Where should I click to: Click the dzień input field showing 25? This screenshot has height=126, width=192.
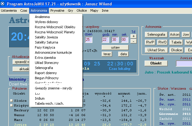tap(89, 40)
